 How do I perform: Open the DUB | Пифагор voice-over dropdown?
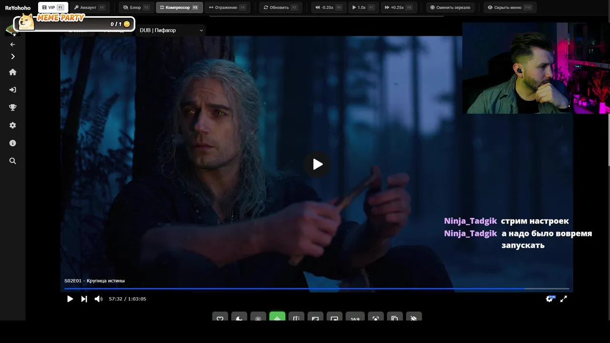click(171, 30)
